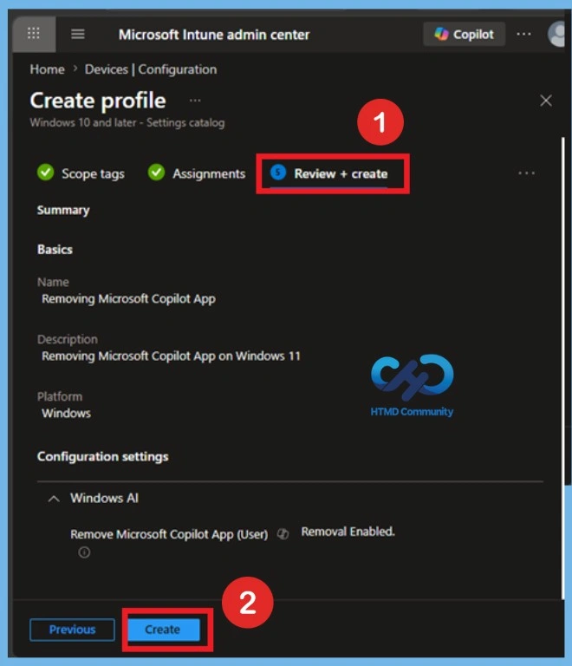Click the Previous button
This screenshot has height=666, width=572.
tap(72, 630)
